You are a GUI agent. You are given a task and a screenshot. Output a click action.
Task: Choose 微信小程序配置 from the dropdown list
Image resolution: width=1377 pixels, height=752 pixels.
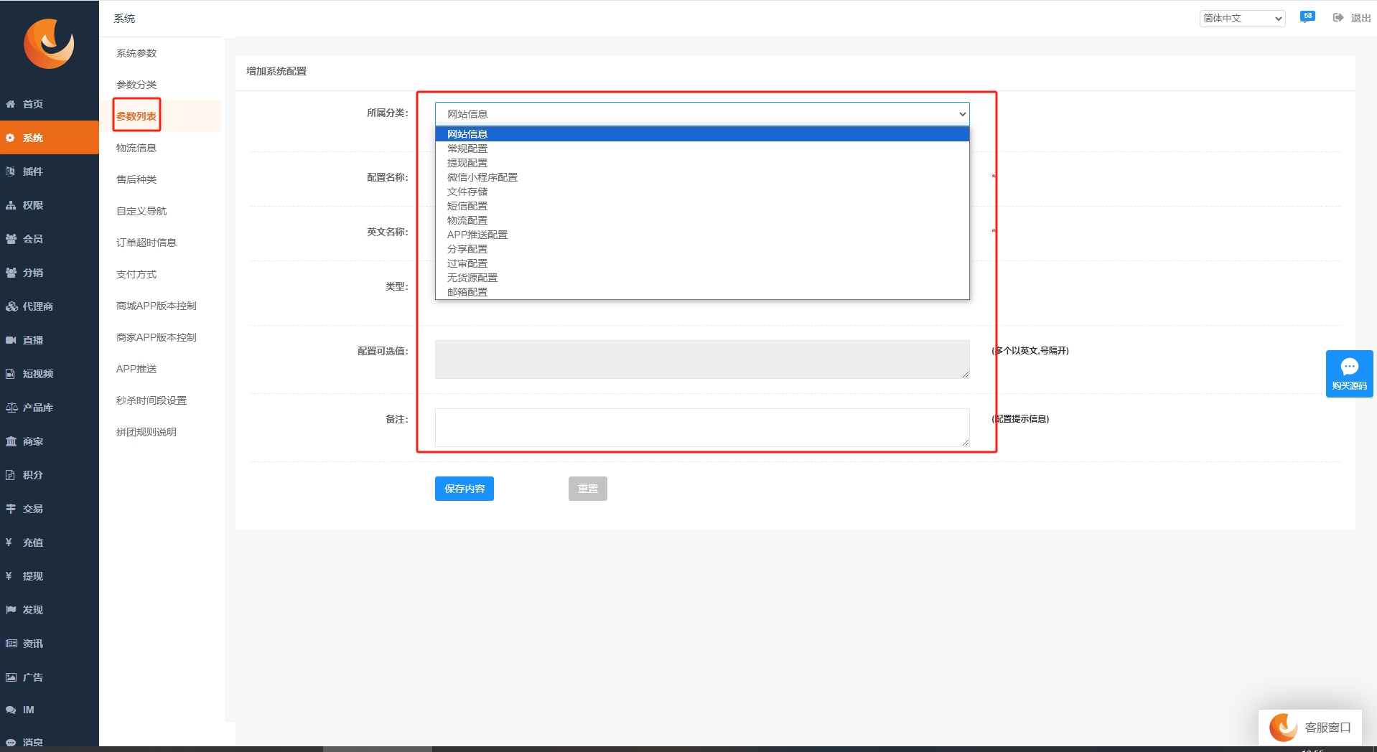[x=702, y=177]
